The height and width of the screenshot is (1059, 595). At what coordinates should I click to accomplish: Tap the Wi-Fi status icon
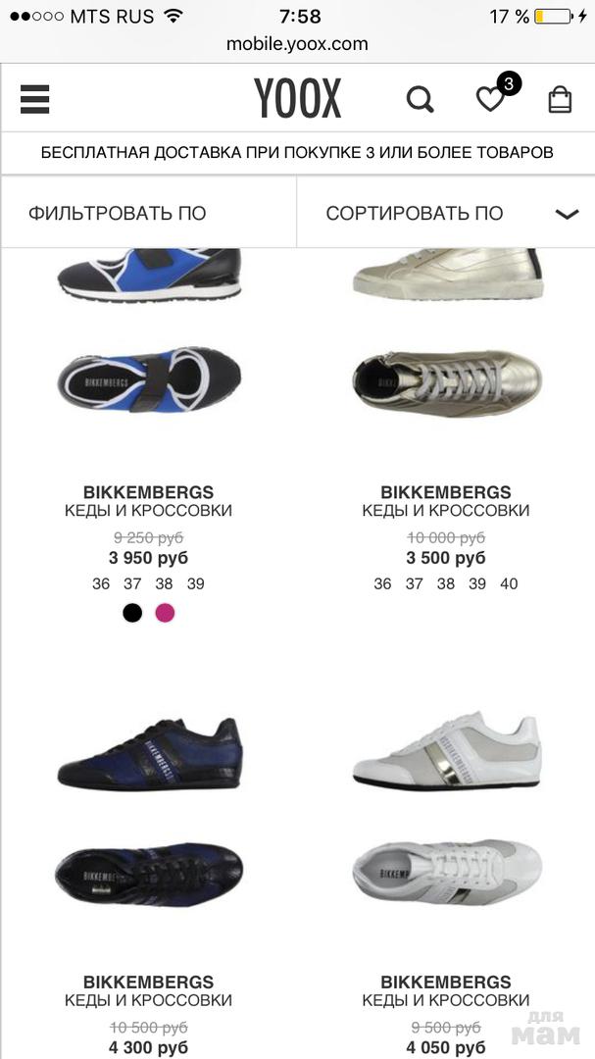[x=174, y=17]
